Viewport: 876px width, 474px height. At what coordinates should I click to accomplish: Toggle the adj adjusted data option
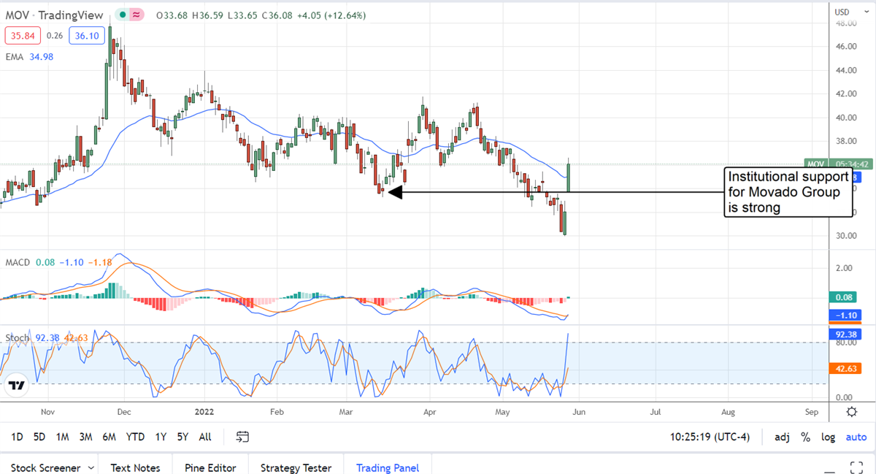782,437
